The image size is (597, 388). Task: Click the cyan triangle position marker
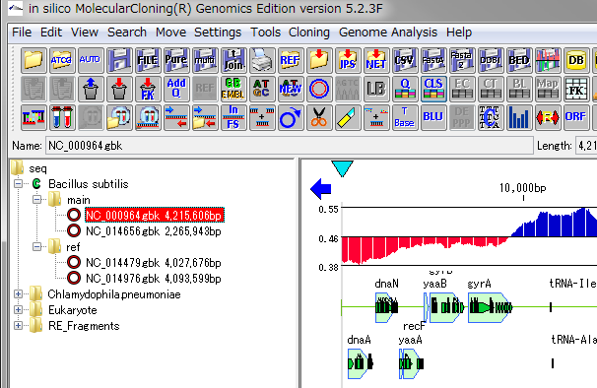coord(342,168)
